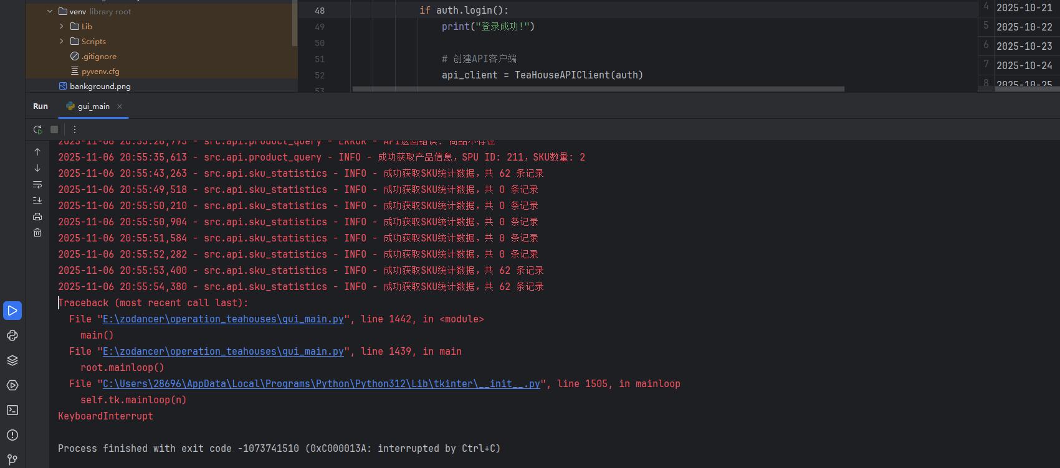The image size is (1060, 468).
Task: Click the project tree vertical scrollbar
Action: tap(295, 24)
